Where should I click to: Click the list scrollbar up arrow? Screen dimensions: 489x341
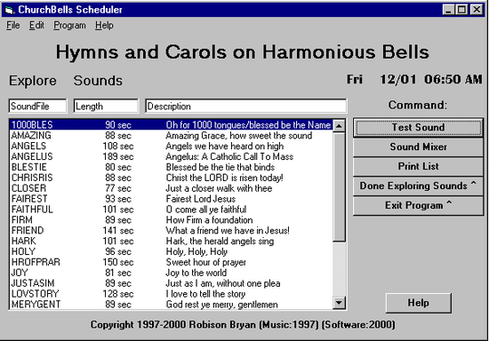[339, 126]
